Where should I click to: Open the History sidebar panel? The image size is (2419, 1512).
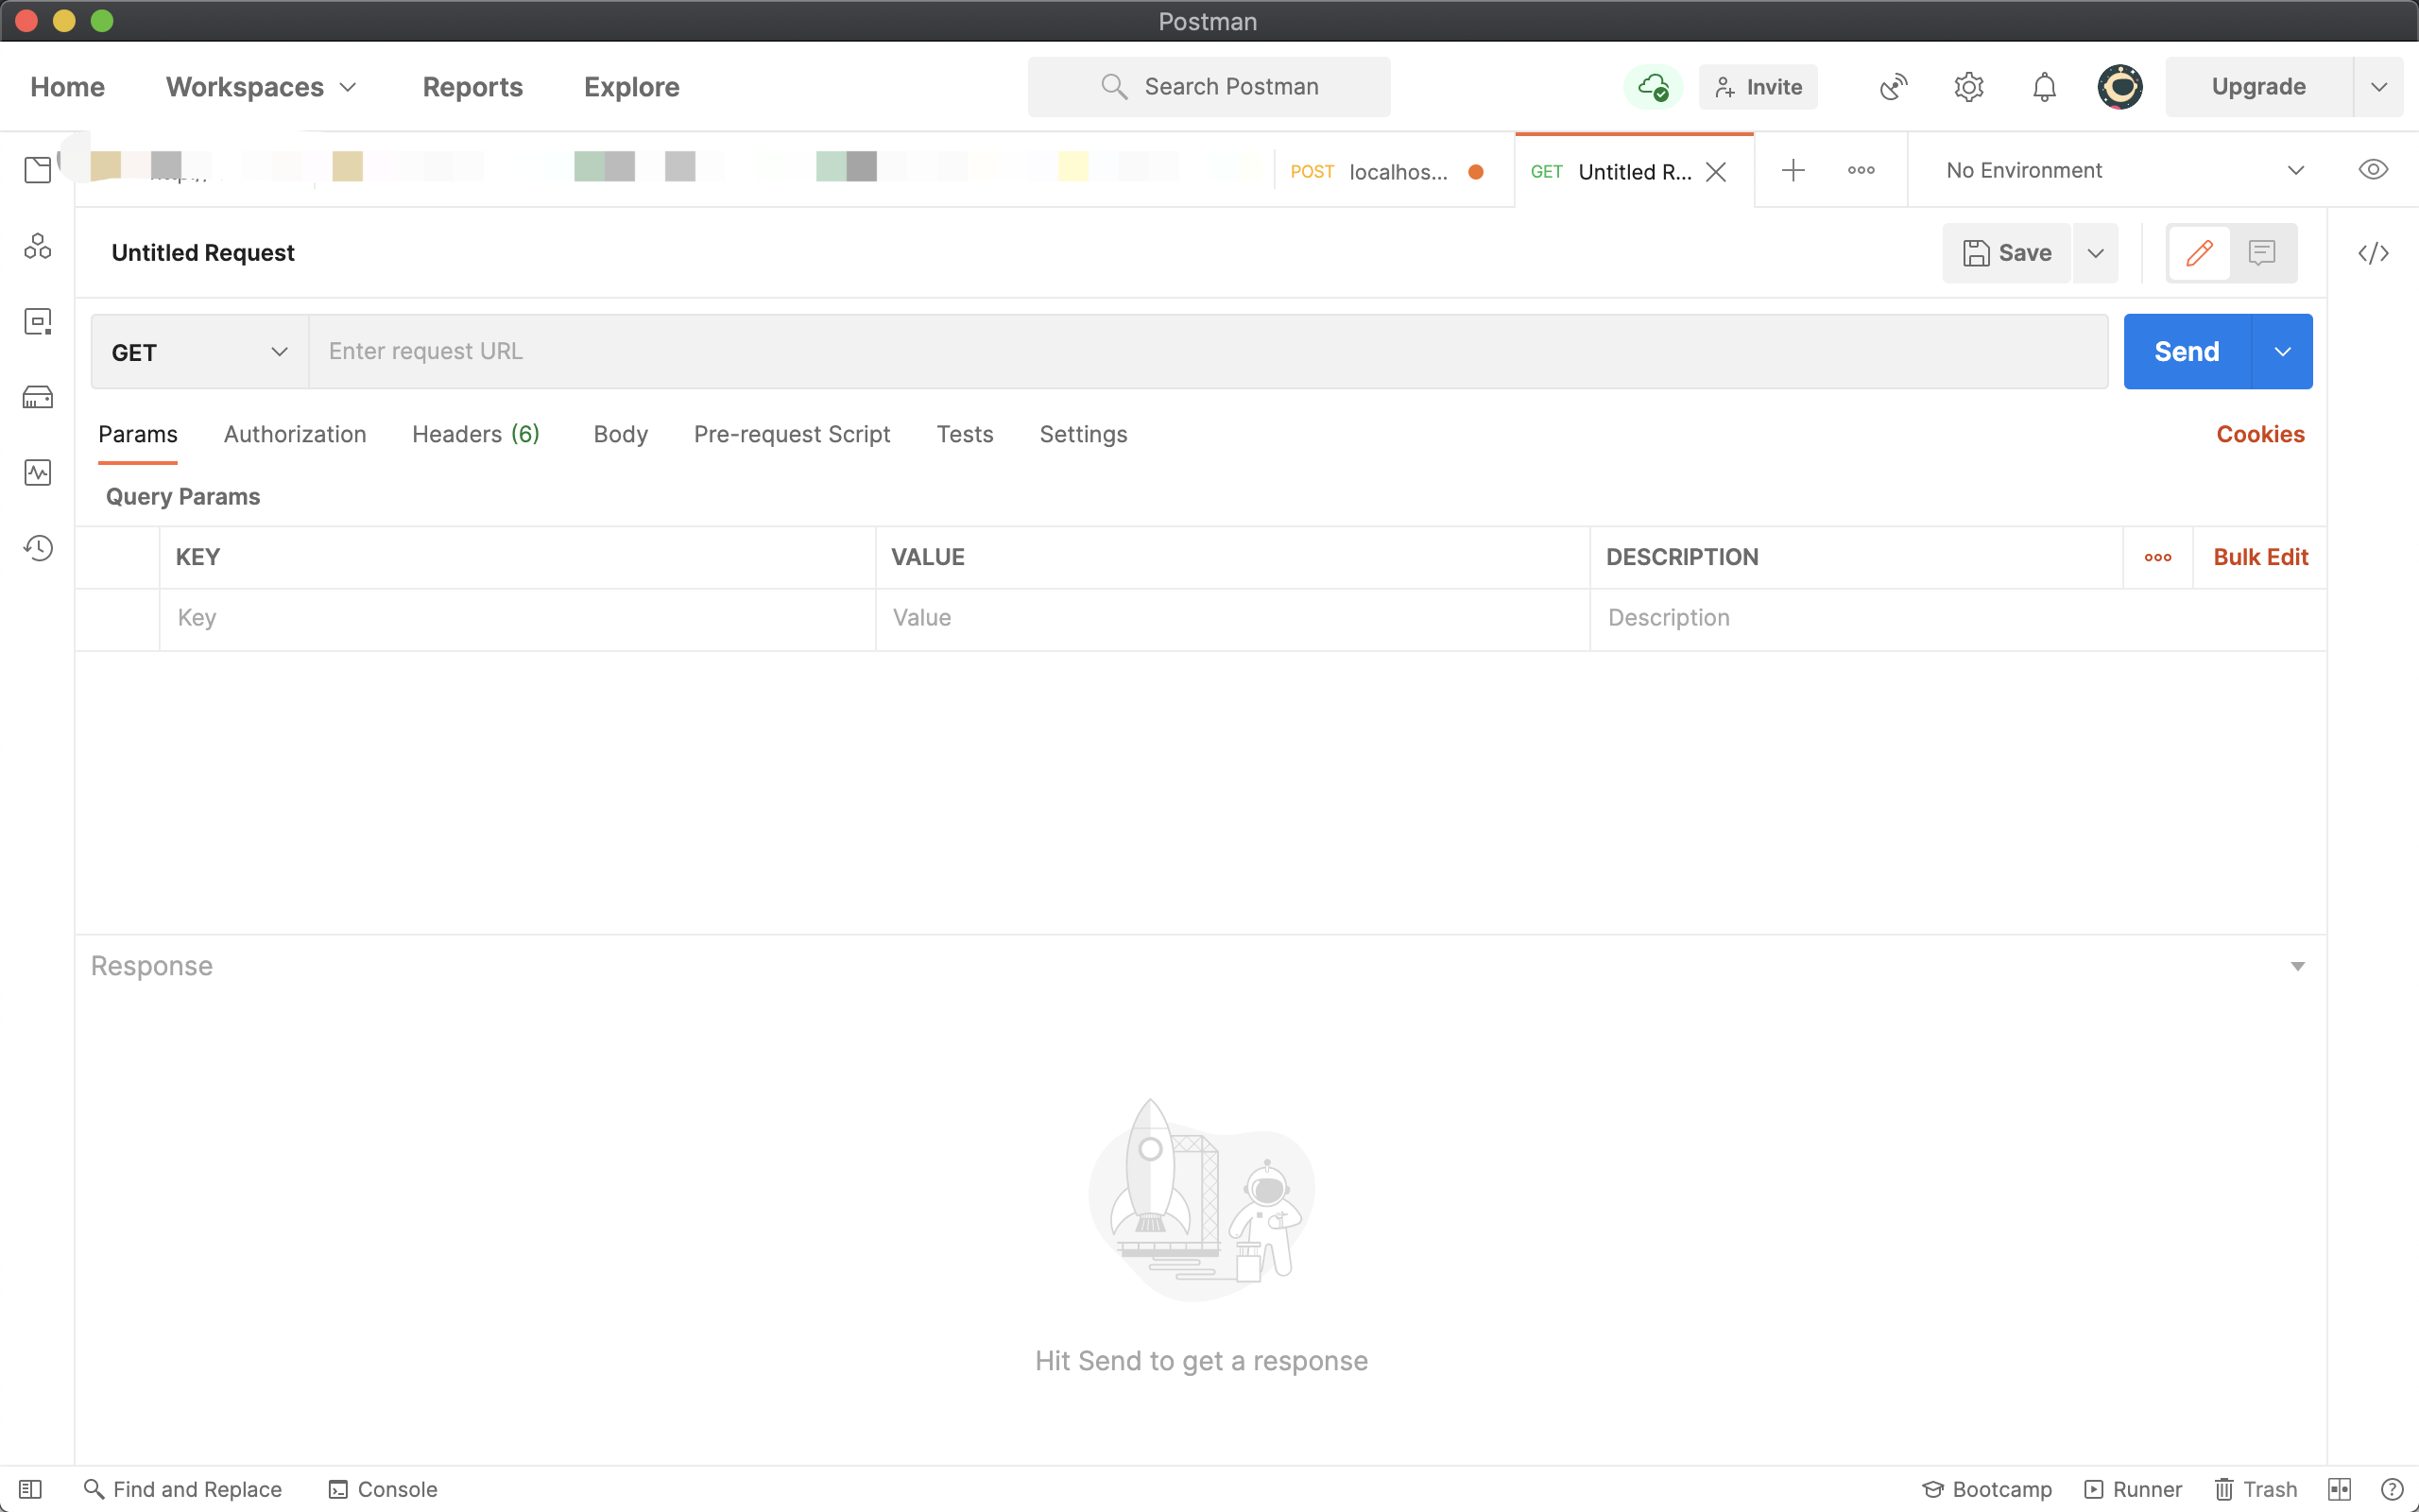[38, 548]
